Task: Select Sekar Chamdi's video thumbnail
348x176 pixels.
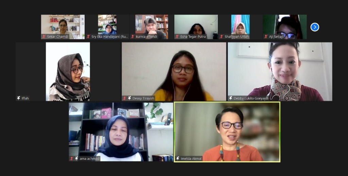Action: point(63,27)
